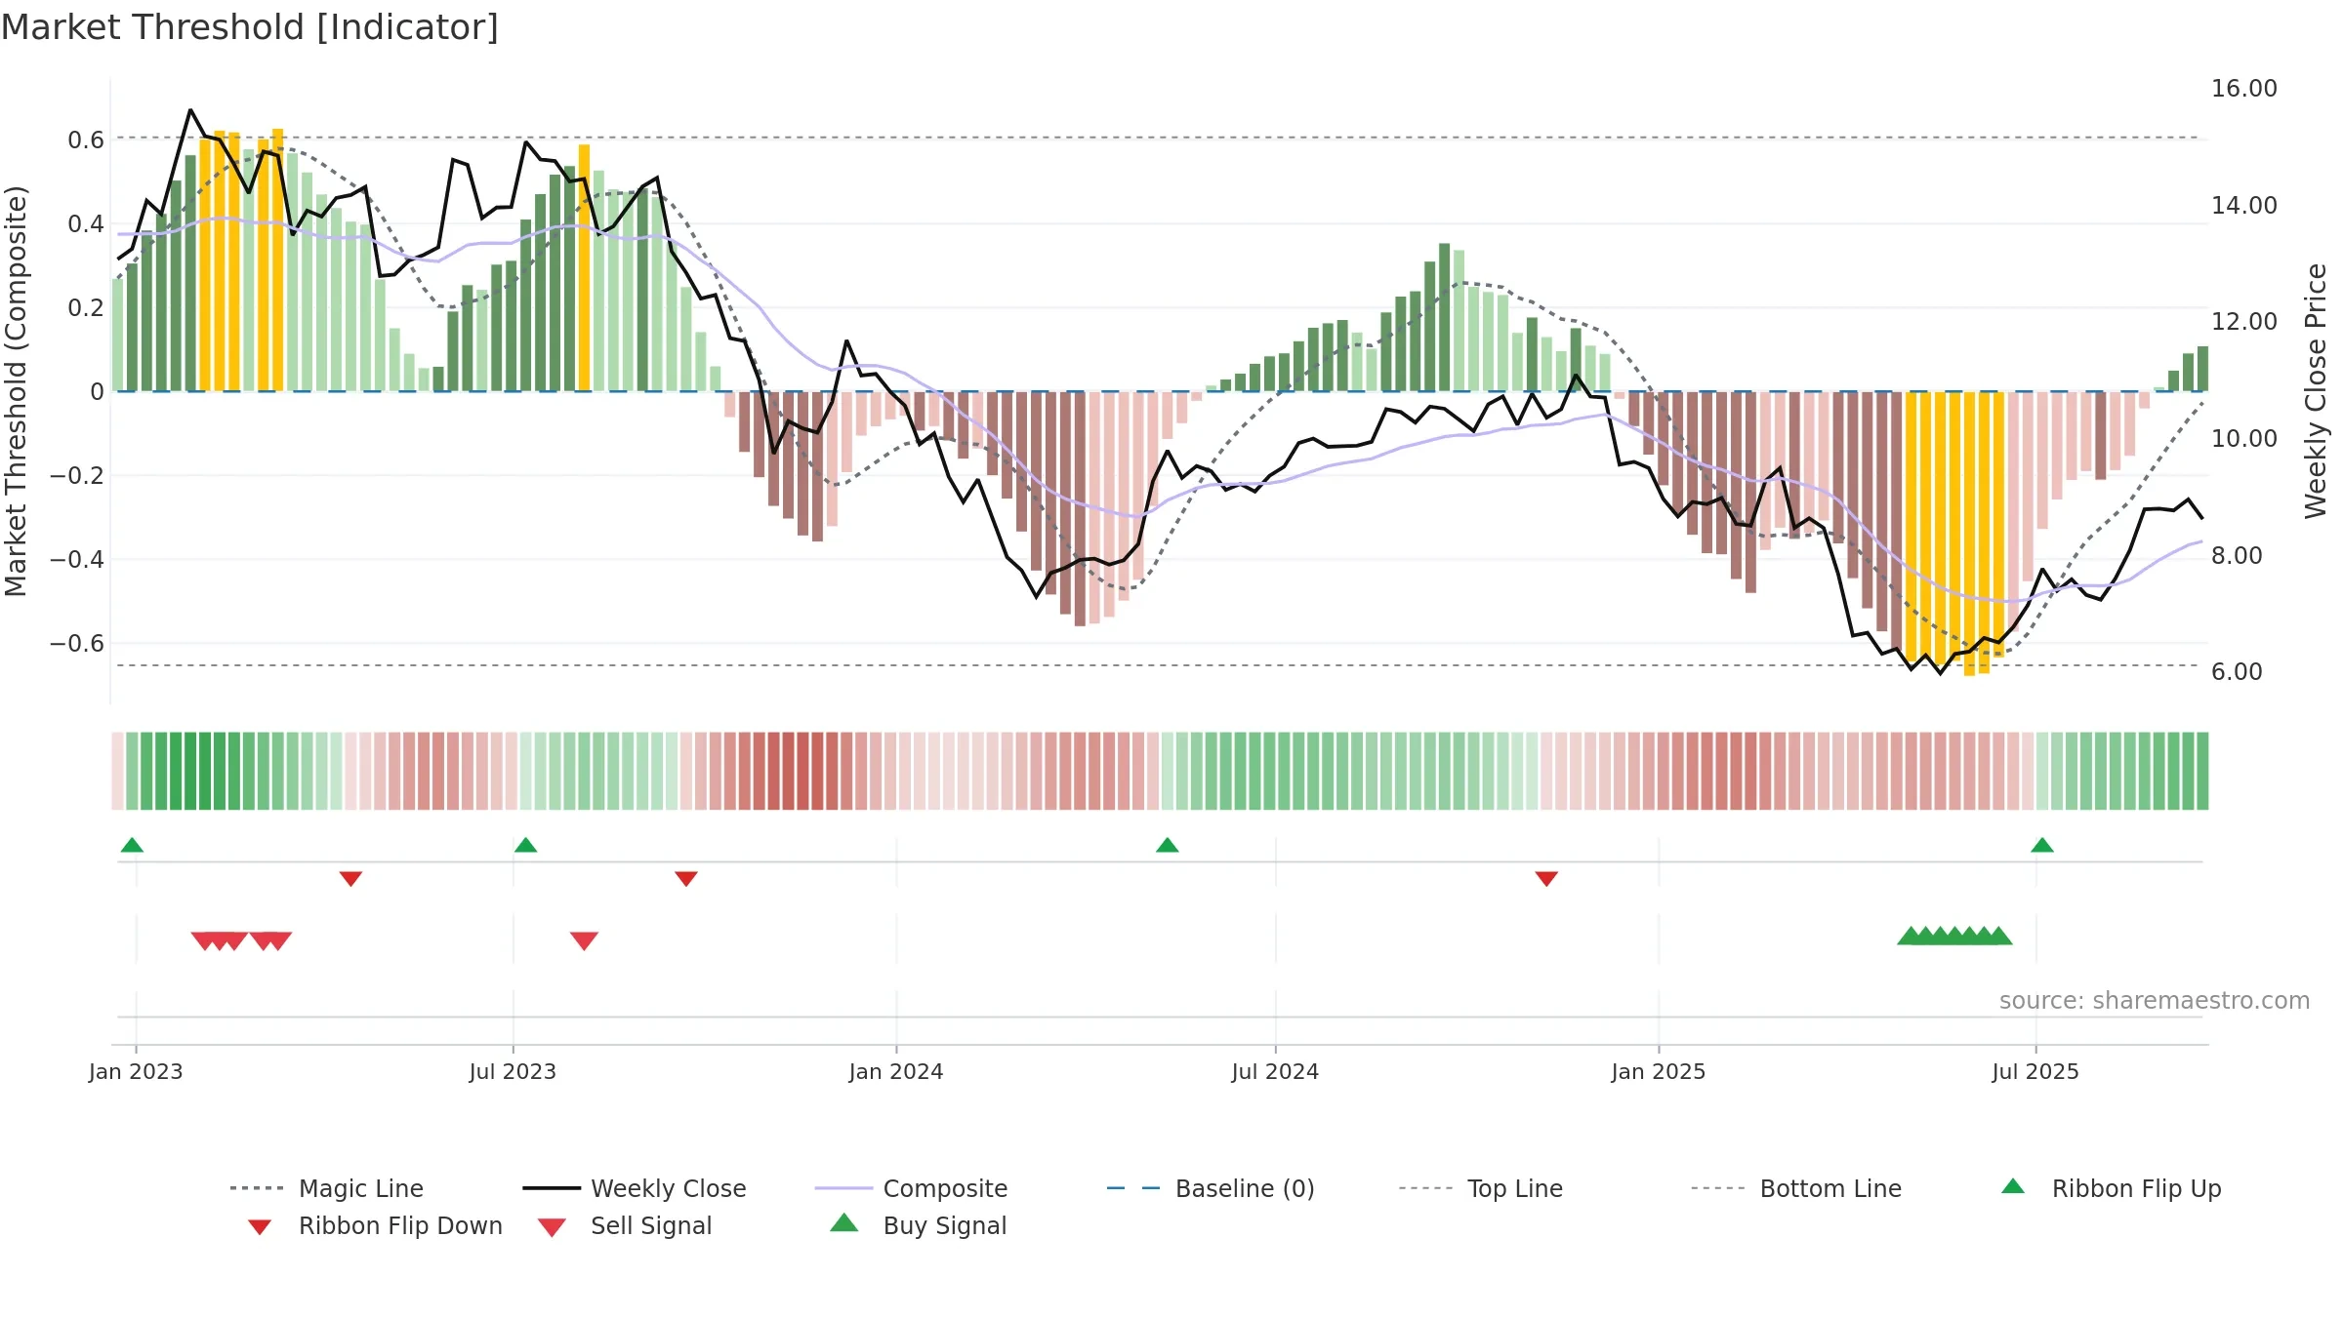
Task: Click the Baseline (0) dashed legend sample
Action: 1133,1188
